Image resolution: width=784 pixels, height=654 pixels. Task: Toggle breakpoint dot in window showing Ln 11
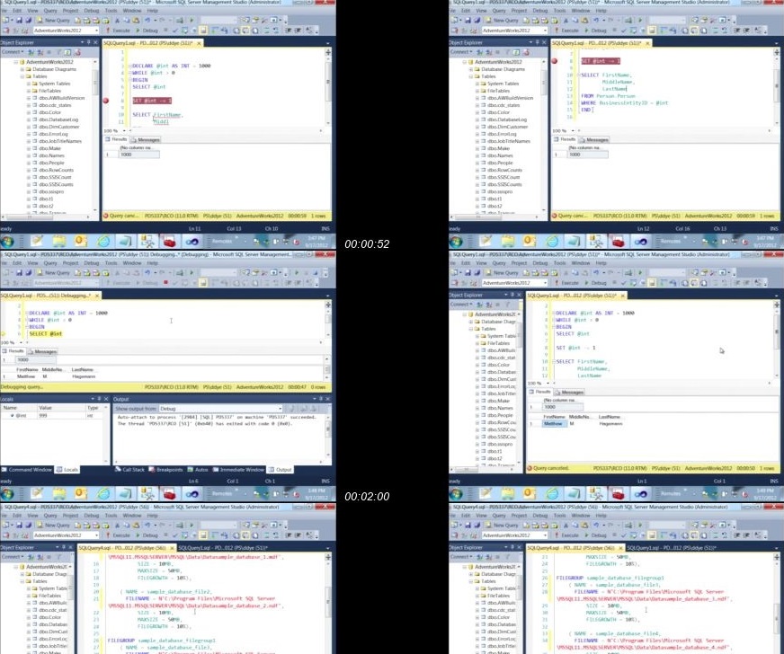[x=105, y=101]
